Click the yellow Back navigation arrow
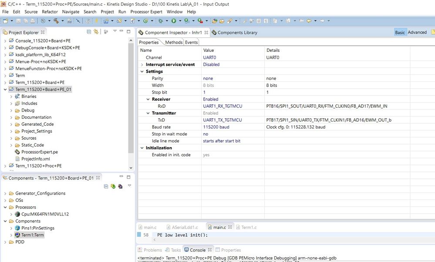Screen dimensions: 435x262 309,21
